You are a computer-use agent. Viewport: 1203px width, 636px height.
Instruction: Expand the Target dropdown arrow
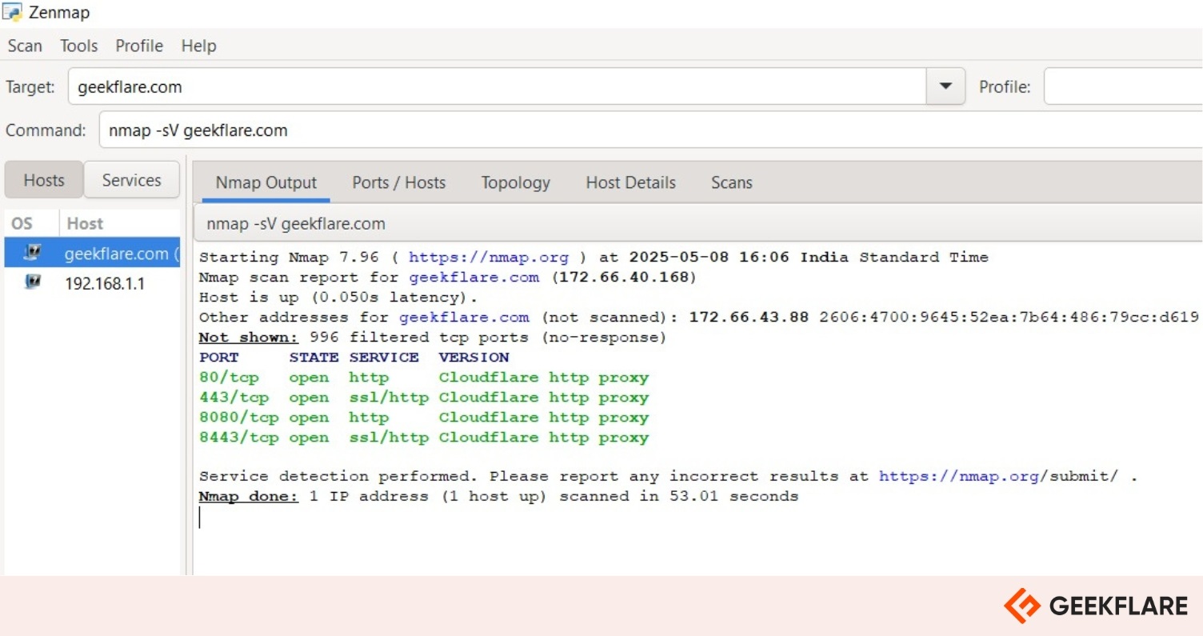pos(945,86)
